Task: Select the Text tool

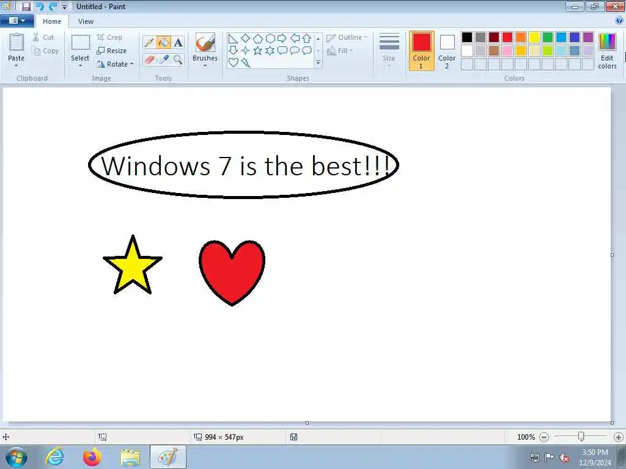Action: tap(178, 42)
